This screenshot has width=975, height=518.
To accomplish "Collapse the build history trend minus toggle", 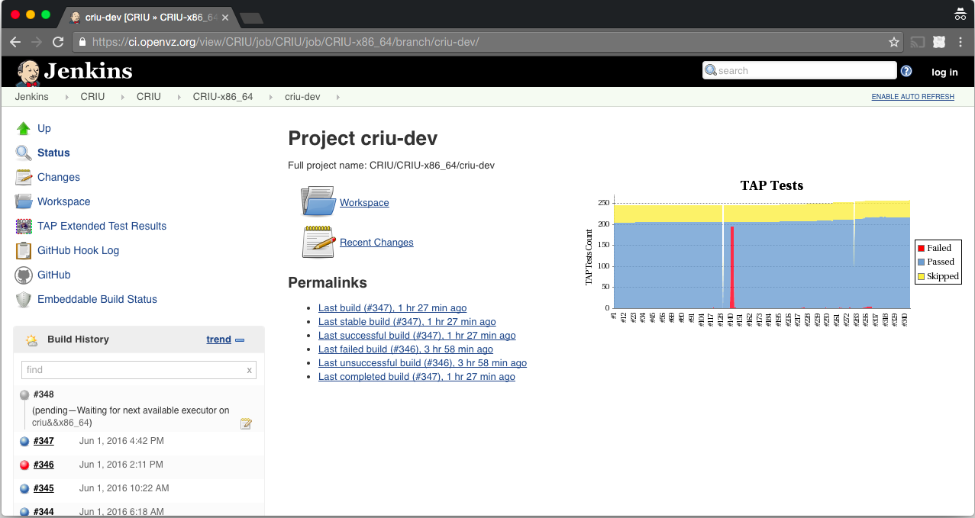I will (x=240, y=340).
